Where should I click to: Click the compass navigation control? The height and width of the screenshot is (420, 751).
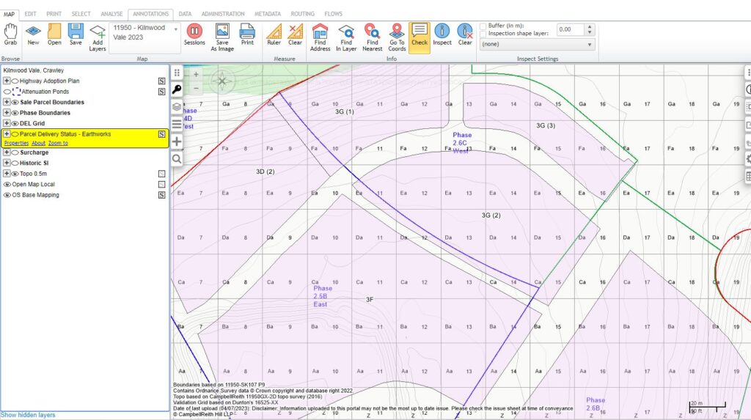(x=221, y=81)
